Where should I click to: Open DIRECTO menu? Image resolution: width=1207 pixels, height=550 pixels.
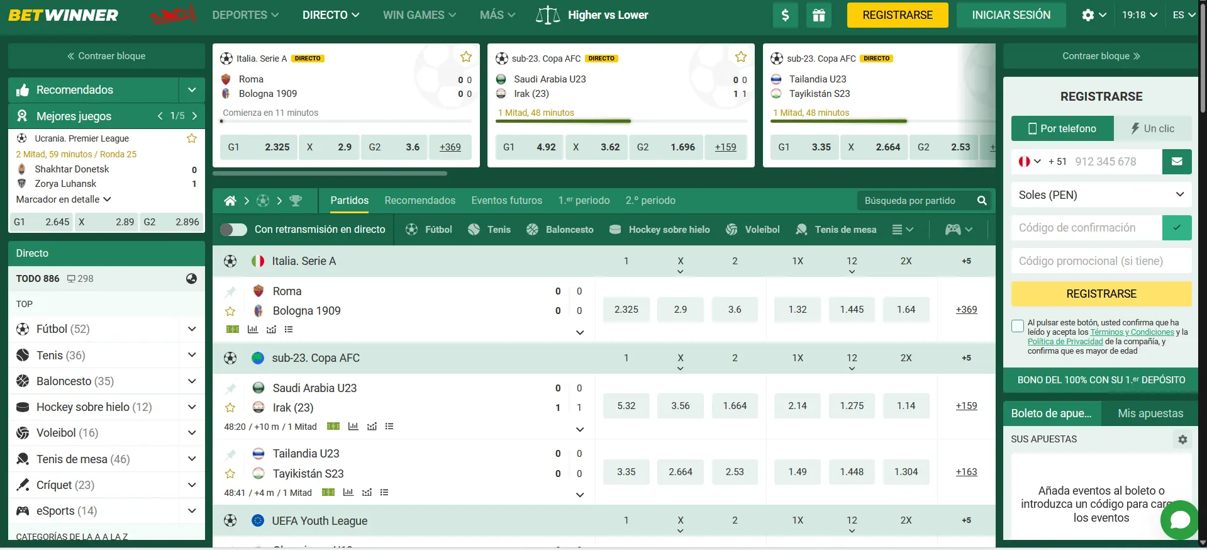[x=331, y=15]
